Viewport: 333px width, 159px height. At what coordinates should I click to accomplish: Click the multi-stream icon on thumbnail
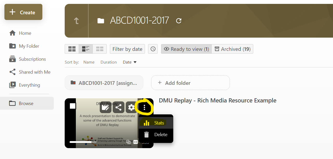128,142
